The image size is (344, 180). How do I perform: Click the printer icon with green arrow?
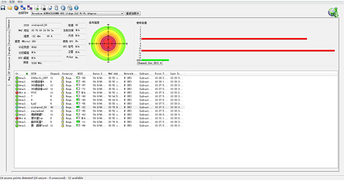pyautogui.click(x=36, y=8)
